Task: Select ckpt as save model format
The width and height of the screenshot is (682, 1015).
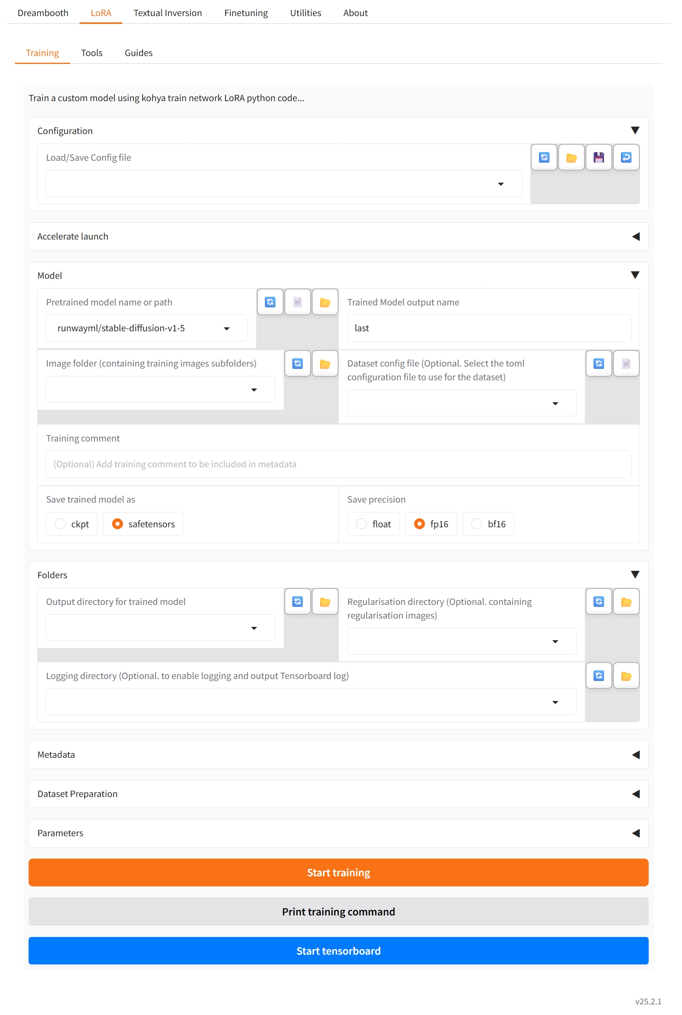Action: (x=60, y=524)
